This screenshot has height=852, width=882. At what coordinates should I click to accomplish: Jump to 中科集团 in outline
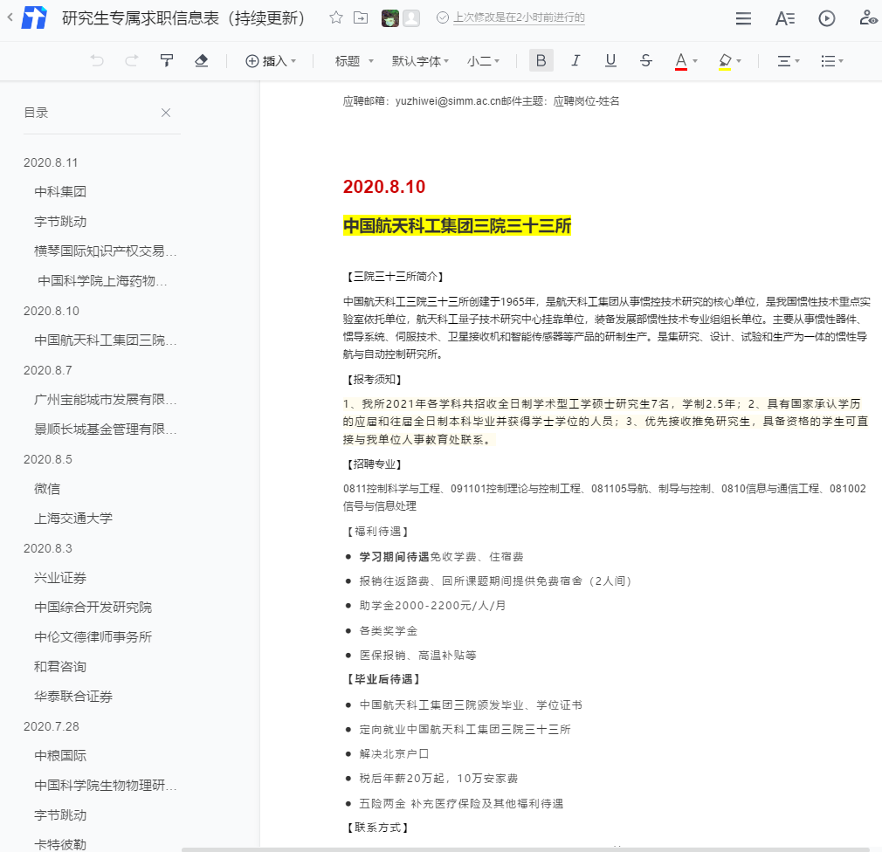pyautogui.click(x=60, y=192)
